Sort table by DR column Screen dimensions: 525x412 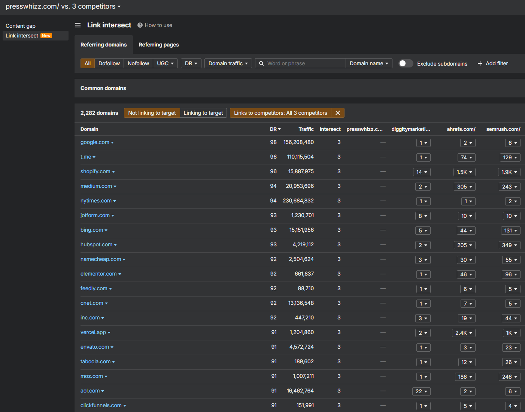275,129
